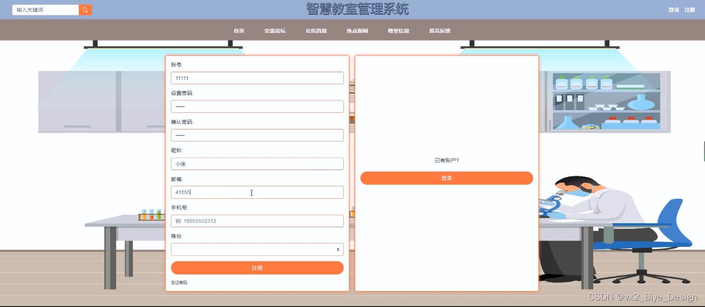Screen dimensions: 705x307
Task: Open 留言反馈 navigation item
Action: point(440,31)
